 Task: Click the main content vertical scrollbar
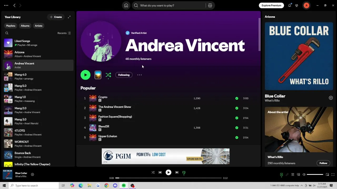(x=259, y=34)
